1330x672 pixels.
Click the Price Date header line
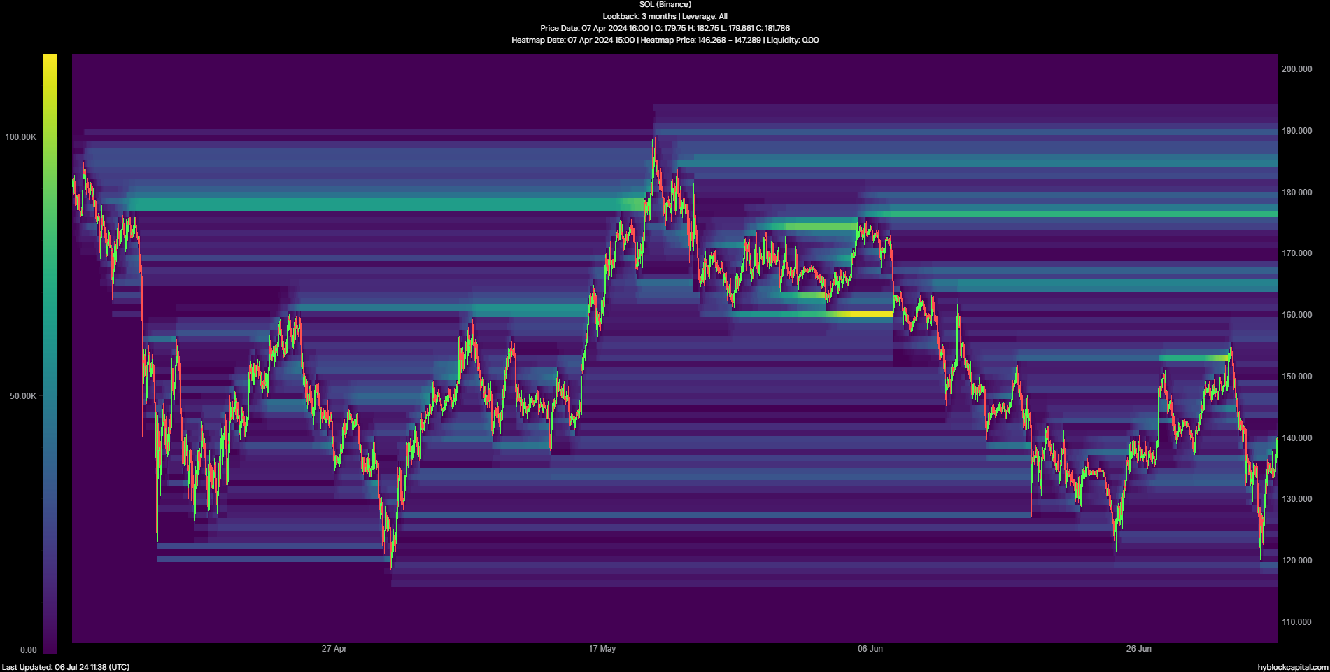click(x=665, y=28)
